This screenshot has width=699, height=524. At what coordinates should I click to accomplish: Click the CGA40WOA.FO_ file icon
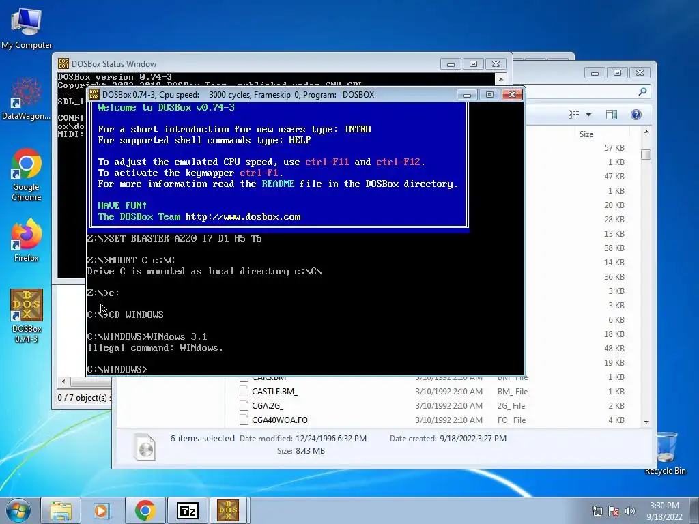click(x=244, y=420)
